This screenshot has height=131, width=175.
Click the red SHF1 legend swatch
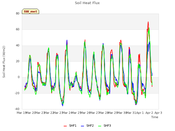click(65, 126)
